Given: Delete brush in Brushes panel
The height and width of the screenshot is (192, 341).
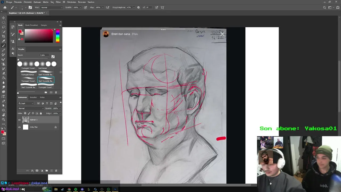Looking at the screenshot, I should 56,92.
